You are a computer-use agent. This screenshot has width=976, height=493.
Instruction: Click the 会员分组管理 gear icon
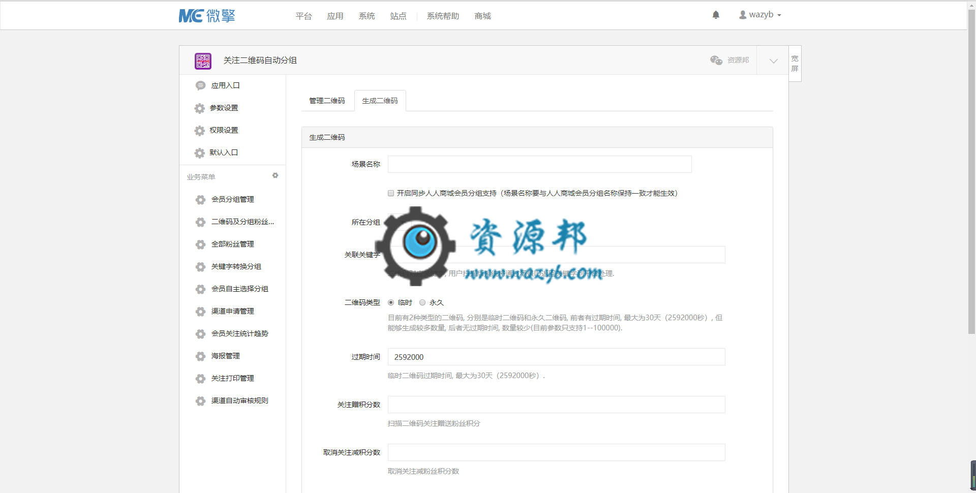[200, 199]
